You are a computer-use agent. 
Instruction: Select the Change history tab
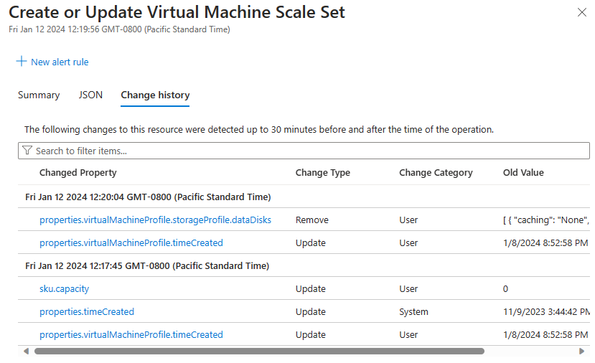[x=155, y=95]
